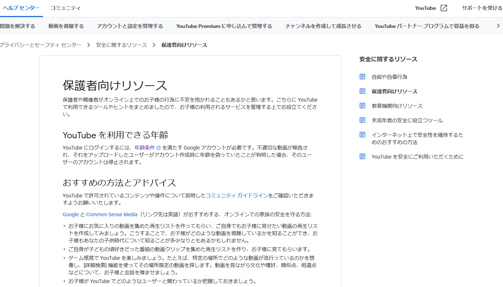This screenshot has width=503, height=287.
Task: Click the article icon beside 保護者向けリソース in sidebar
Action: coord(362,91)
